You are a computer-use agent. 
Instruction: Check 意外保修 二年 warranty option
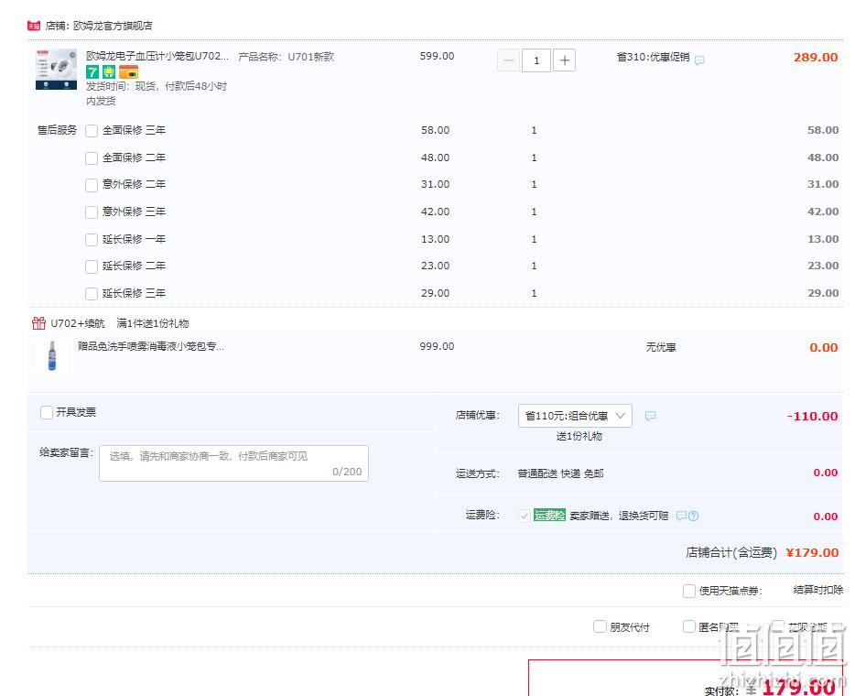(x=92, y=185)
